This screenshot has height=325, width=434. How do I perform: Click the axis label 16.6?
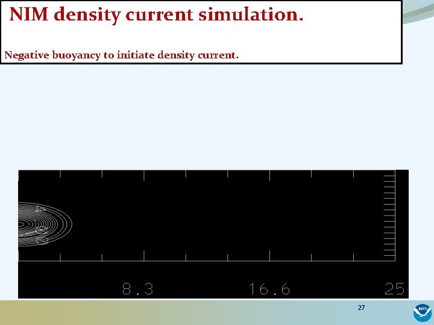pyautogui.click(x=269, y=289)
